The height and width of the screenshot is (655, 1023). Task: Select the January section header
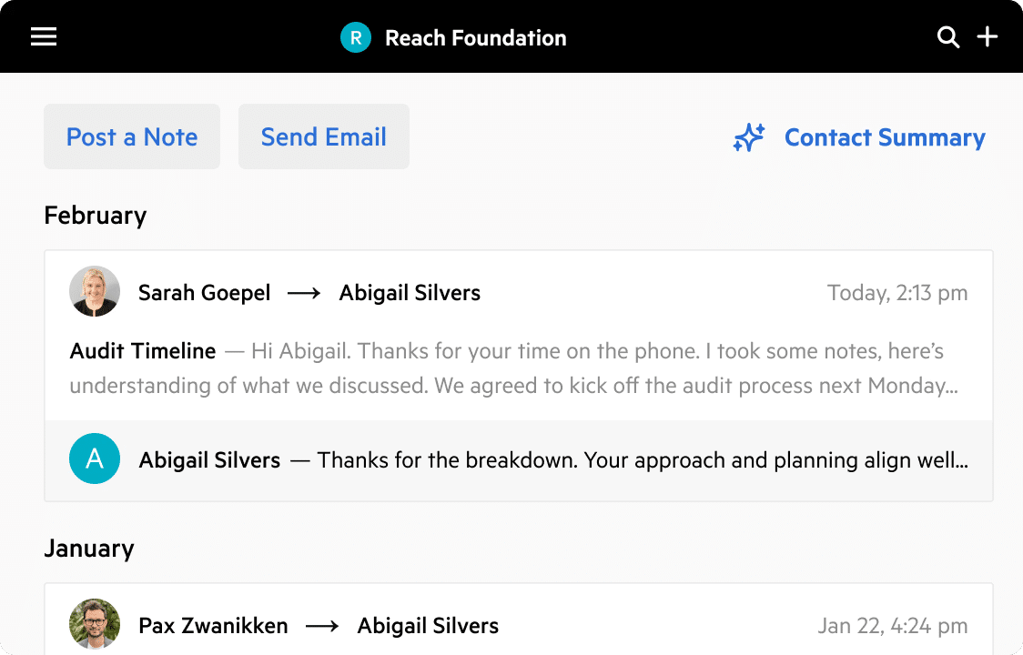pos(88,548)
